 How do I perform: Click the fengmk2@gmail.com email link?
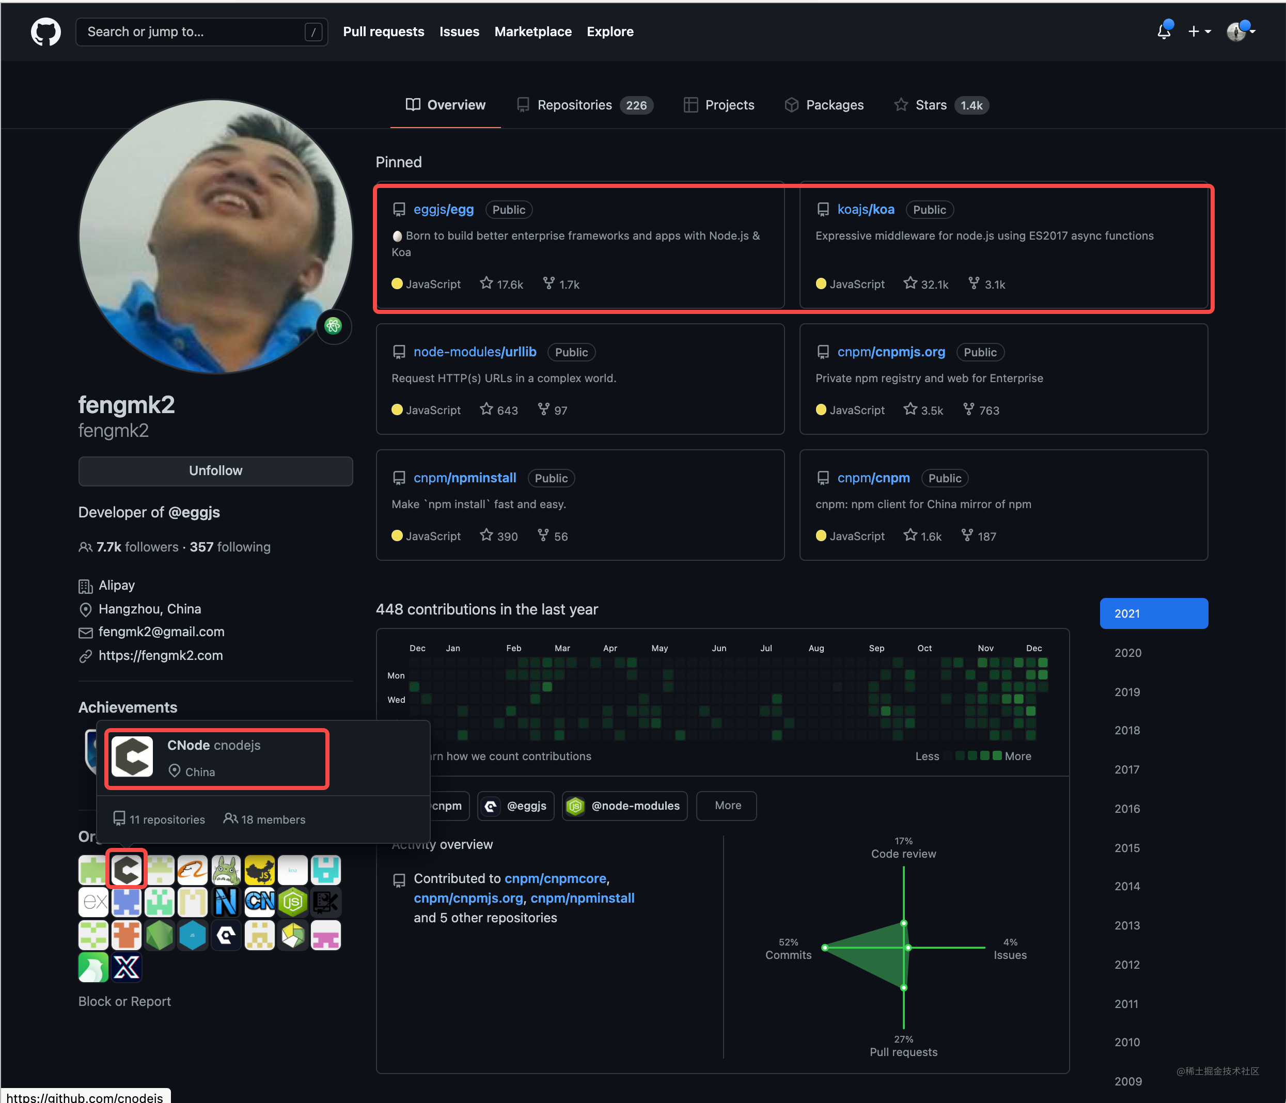point(161,632)
